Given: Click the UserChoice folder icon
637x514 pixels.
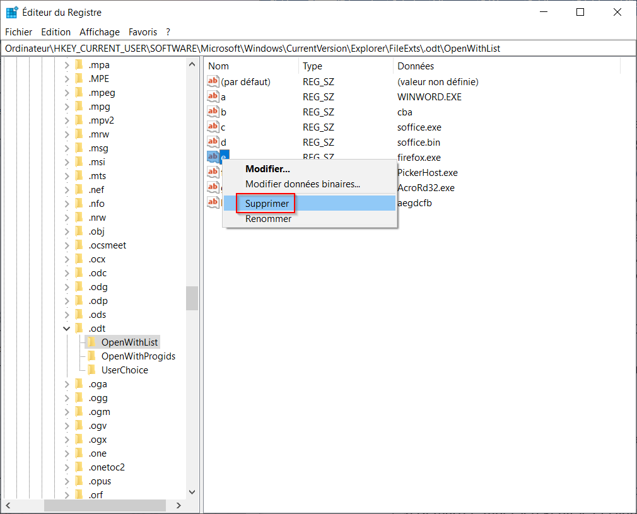Looking at the screenshot, I should coord(92,370).
